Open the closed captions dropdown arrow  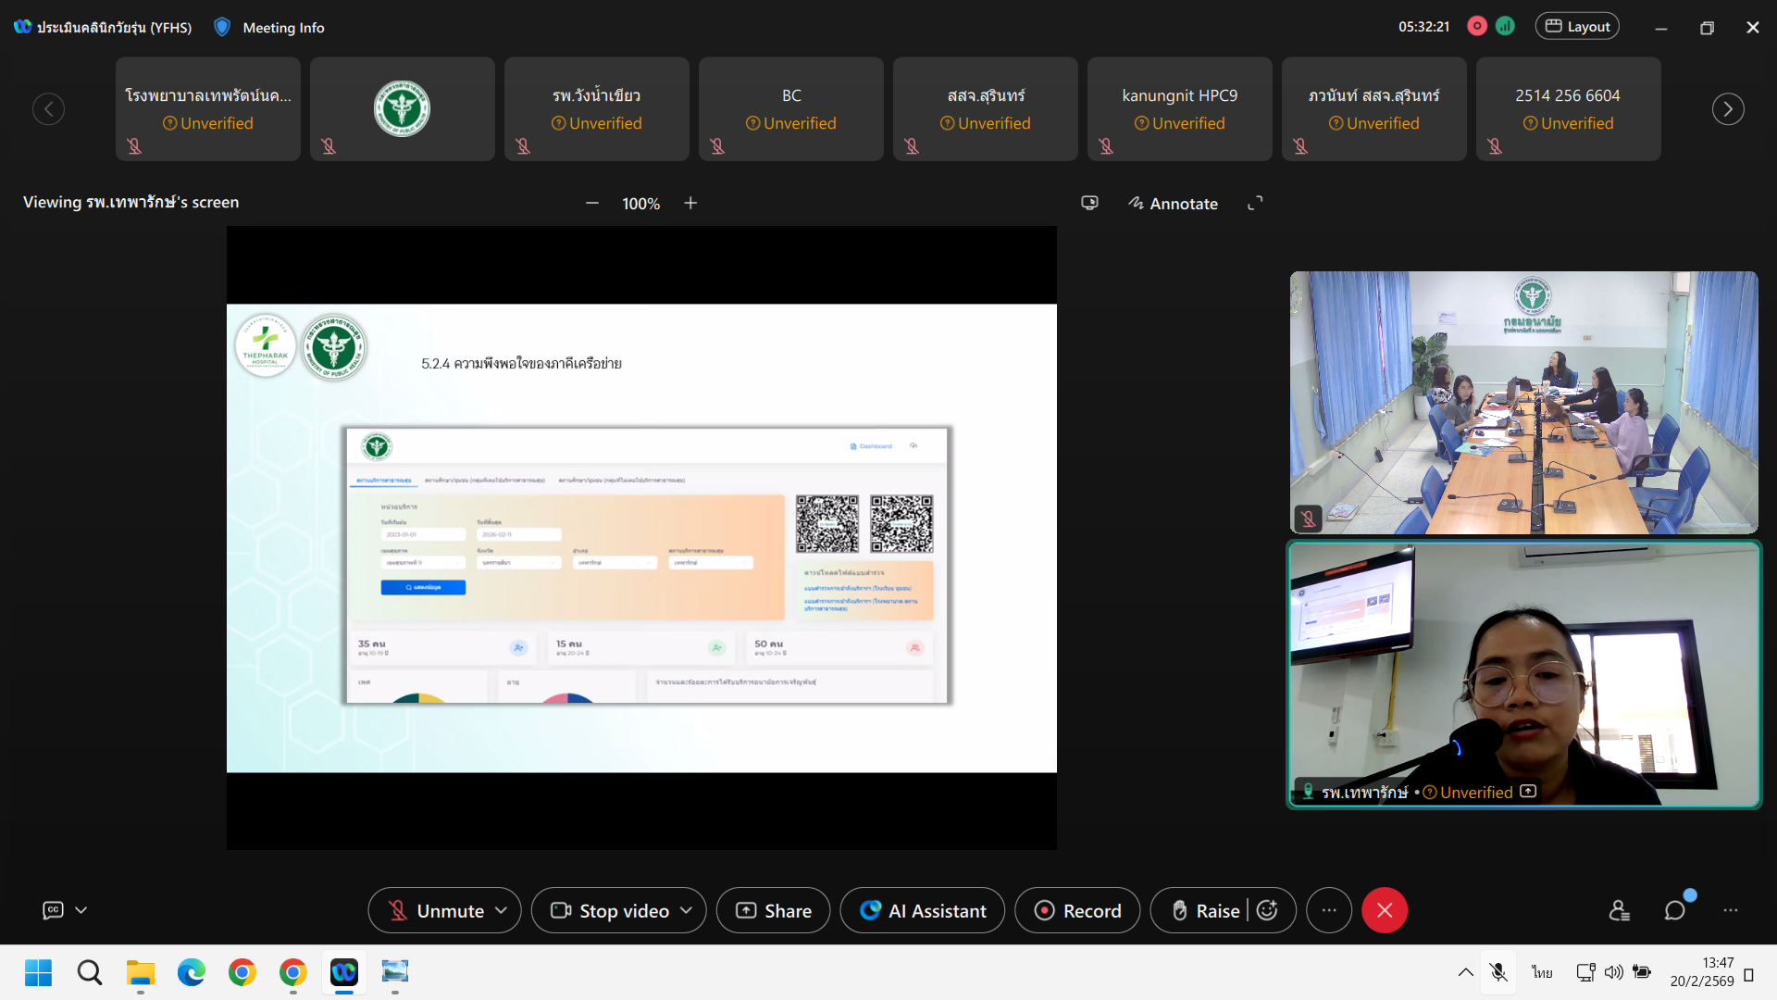[81, 911]
